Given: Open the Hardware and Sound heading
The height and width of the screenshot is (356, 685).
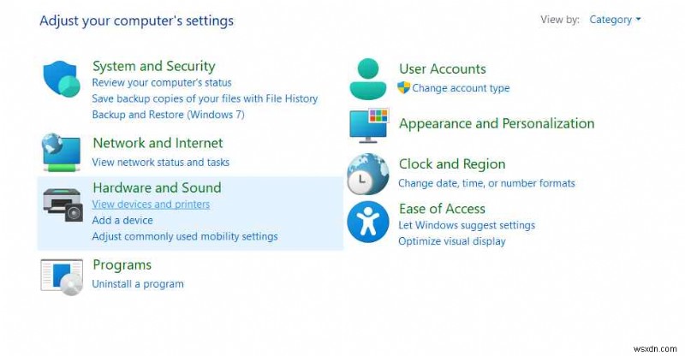Looking at the screenshot, I should pyautogui.click(x=157, y=187).
